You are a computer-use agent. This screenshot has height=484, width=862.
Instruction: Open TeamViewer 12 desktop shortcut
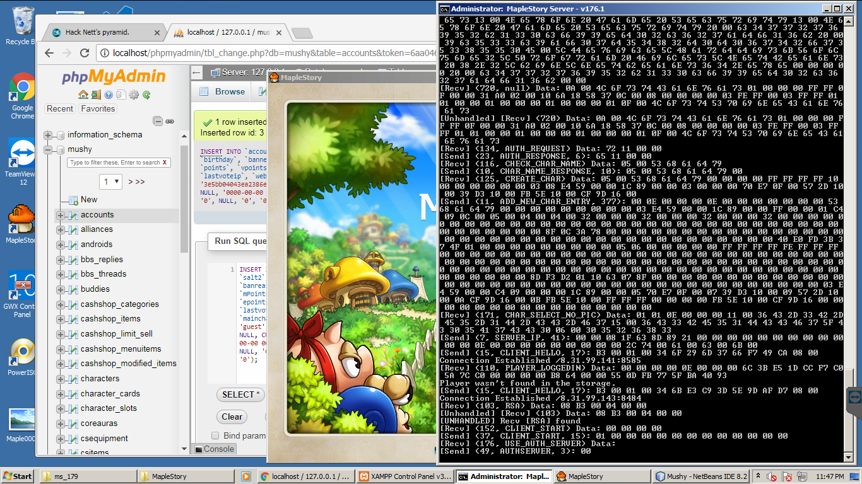point(23,163)
